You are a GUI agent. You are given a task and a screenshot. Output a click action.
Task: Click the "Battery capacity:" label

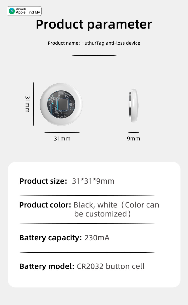pyautogui.click(x=51, y=238)
